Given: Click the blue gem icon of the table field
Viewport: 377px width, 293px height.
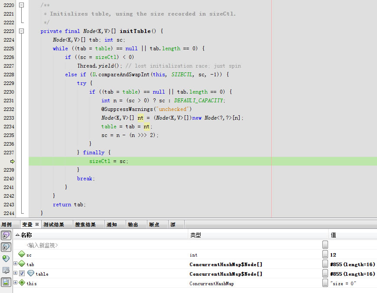Looking at the screenshot, I should click(x=30, y=273).
